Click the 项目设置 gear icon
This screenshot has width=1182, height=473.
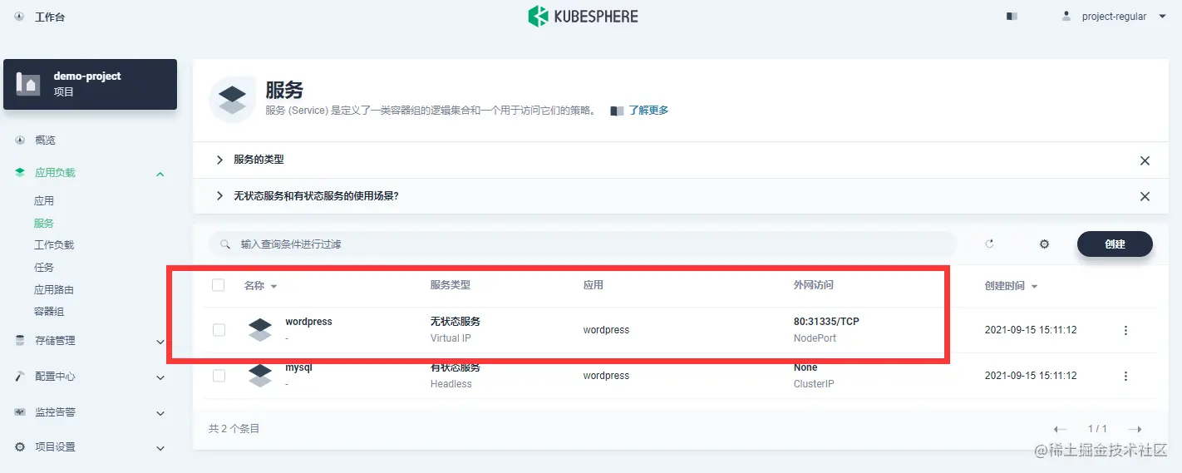tap(20, 446)
